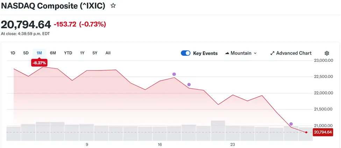
Task: Switch to the 6M range
Action: click(x=53, y=53)
